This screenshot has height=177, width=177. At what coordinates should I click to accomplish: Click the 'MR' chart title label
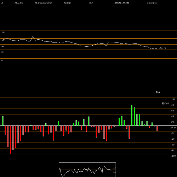[x=158, y=92]
